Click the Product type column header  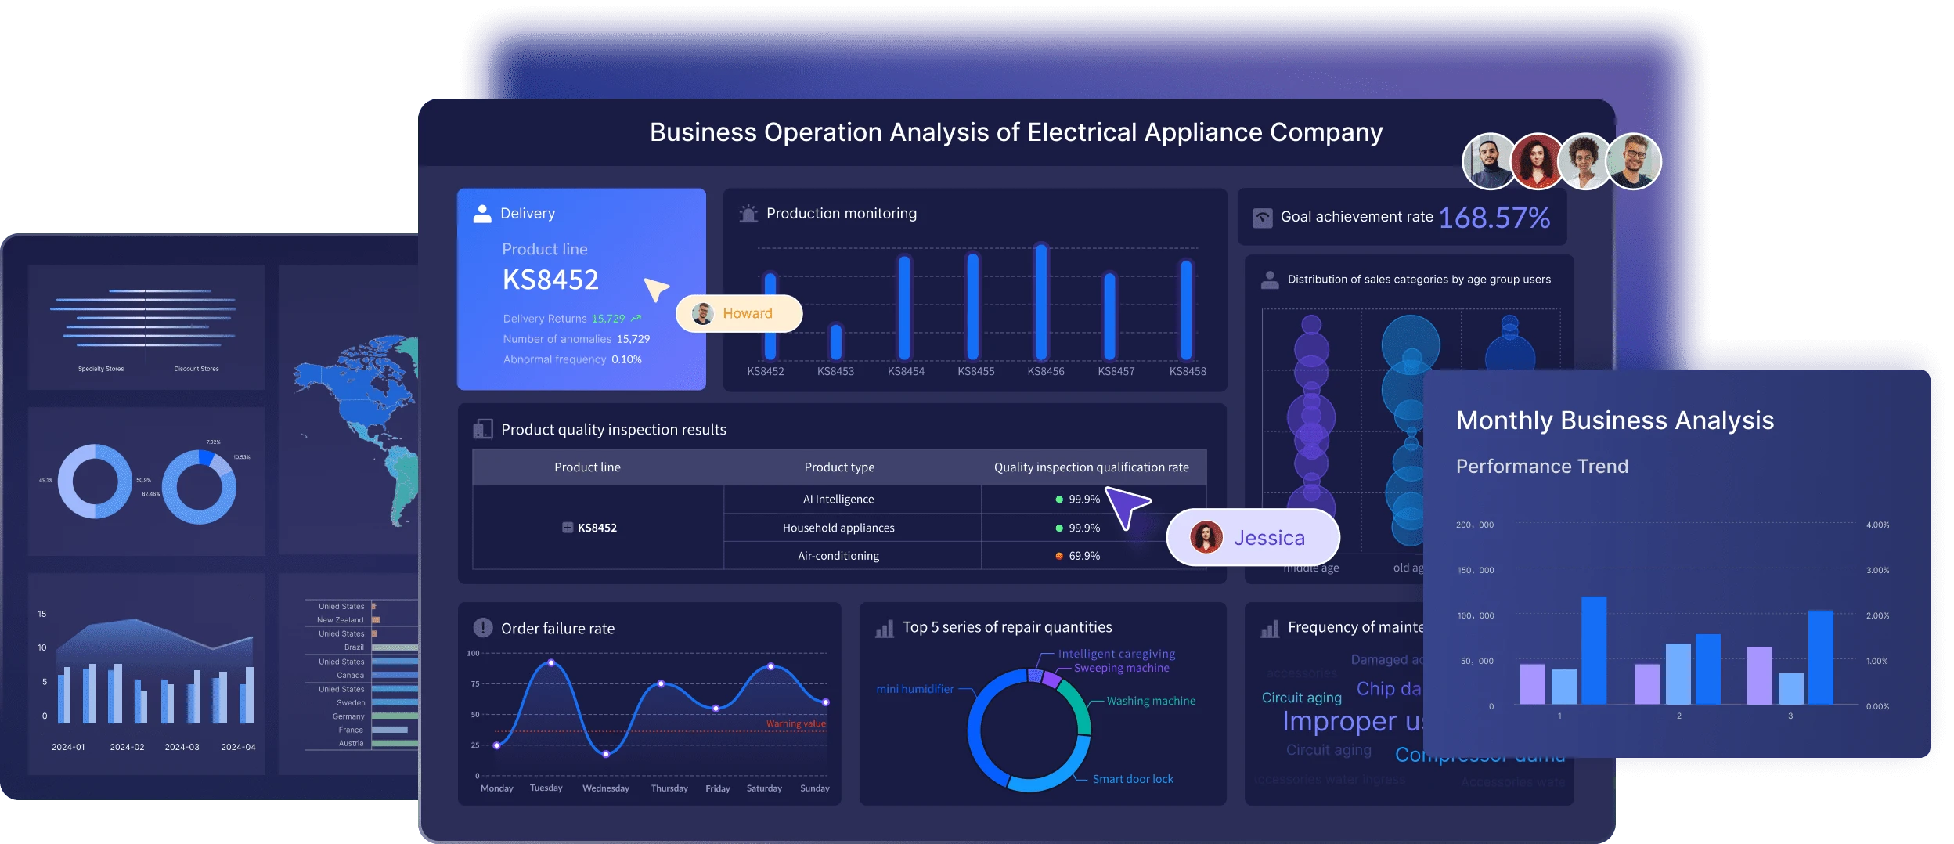(839, 467)
